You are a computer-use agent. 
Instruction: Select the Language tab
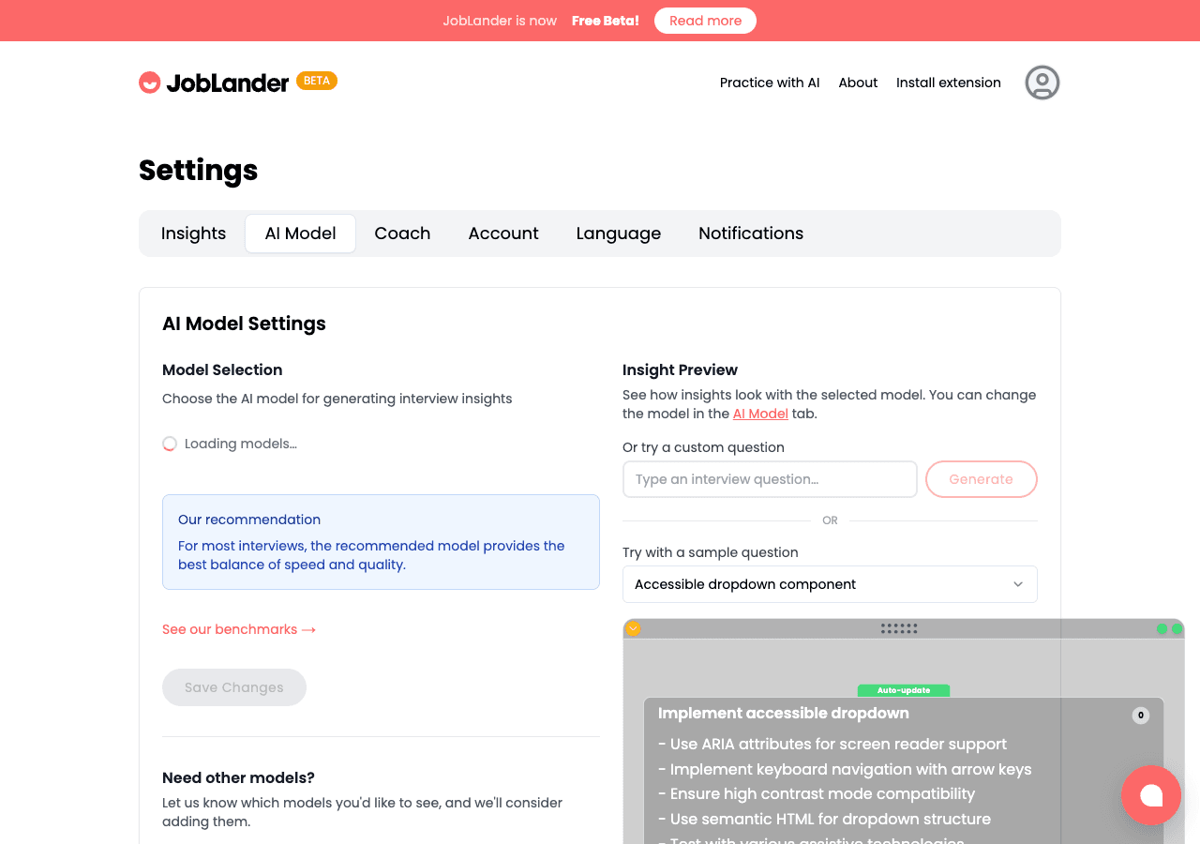coord(618,233)
